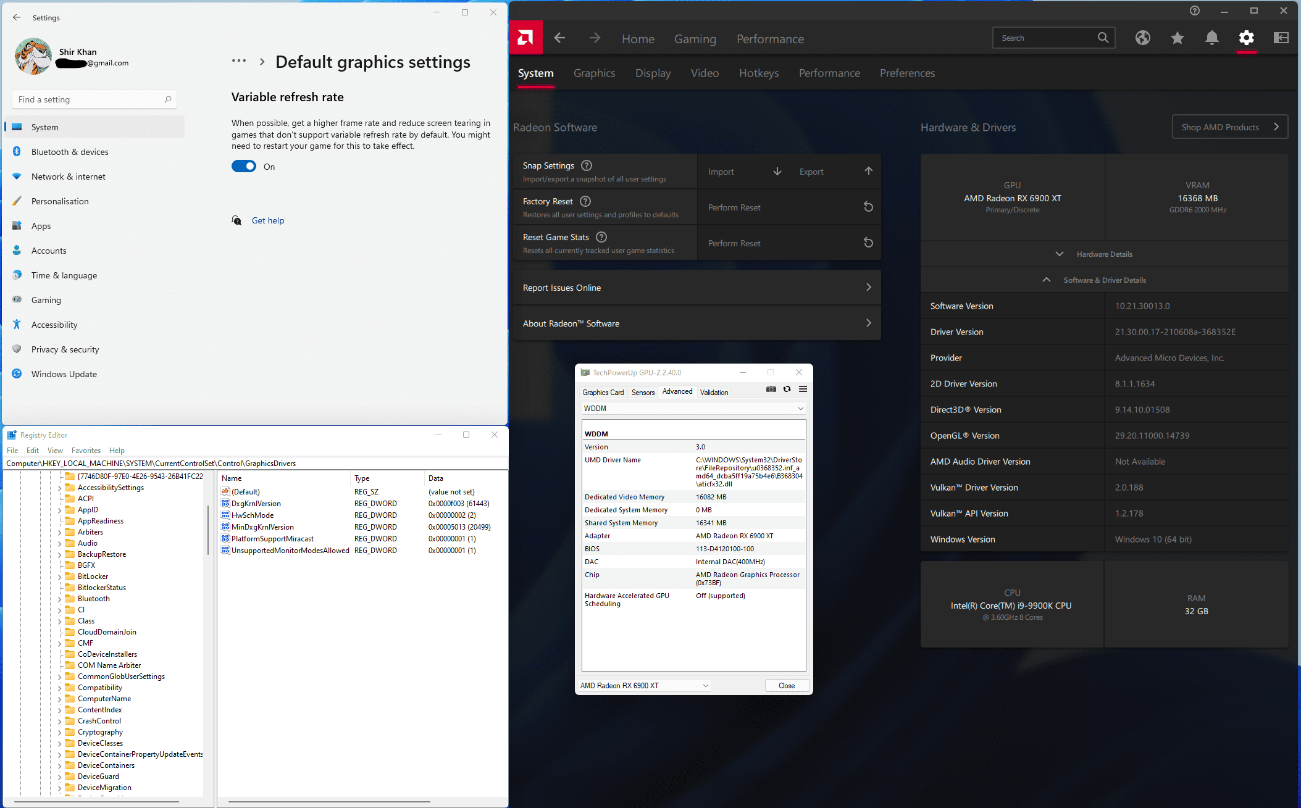The width and height of the screenshot is (1301, 808).
Task: Click the Shop AMD Products button
Action: pos(1229,127)
